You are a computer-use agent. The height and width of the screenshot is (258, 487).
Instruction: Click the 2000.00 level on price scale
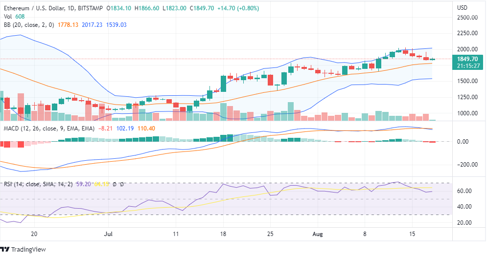coord(467,49)
